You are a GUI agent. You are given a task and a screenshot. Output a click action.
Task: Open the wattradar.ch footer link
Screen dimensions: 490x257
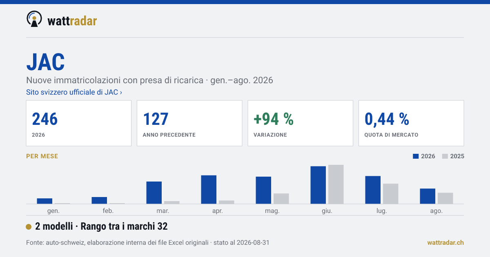click(x=445, y=243)
